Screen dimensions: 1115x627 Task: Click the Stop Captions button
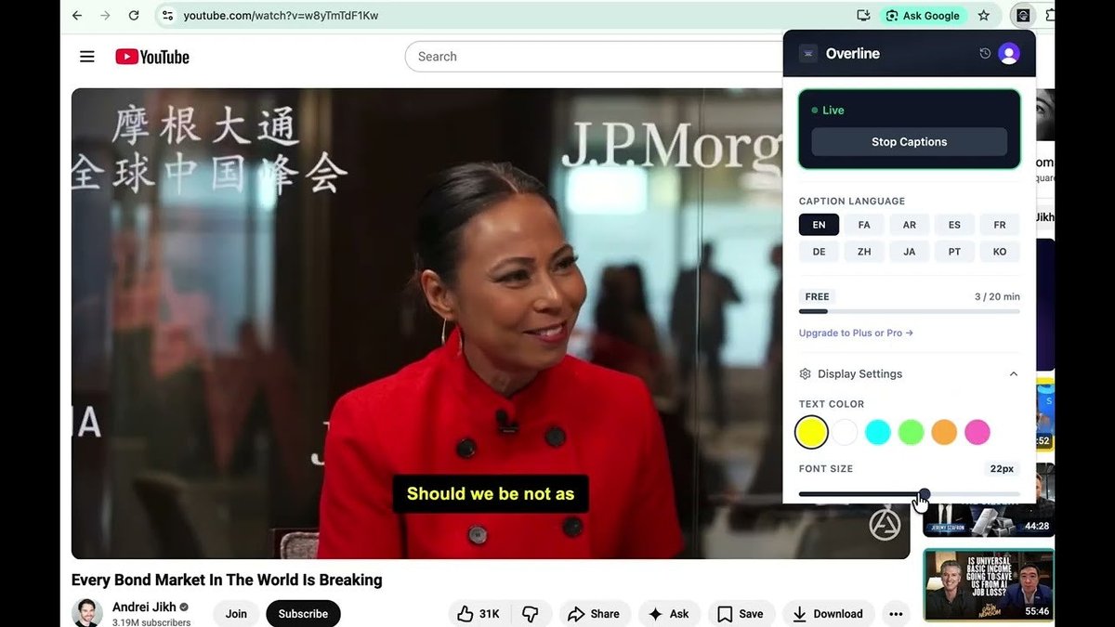point(910,142)
